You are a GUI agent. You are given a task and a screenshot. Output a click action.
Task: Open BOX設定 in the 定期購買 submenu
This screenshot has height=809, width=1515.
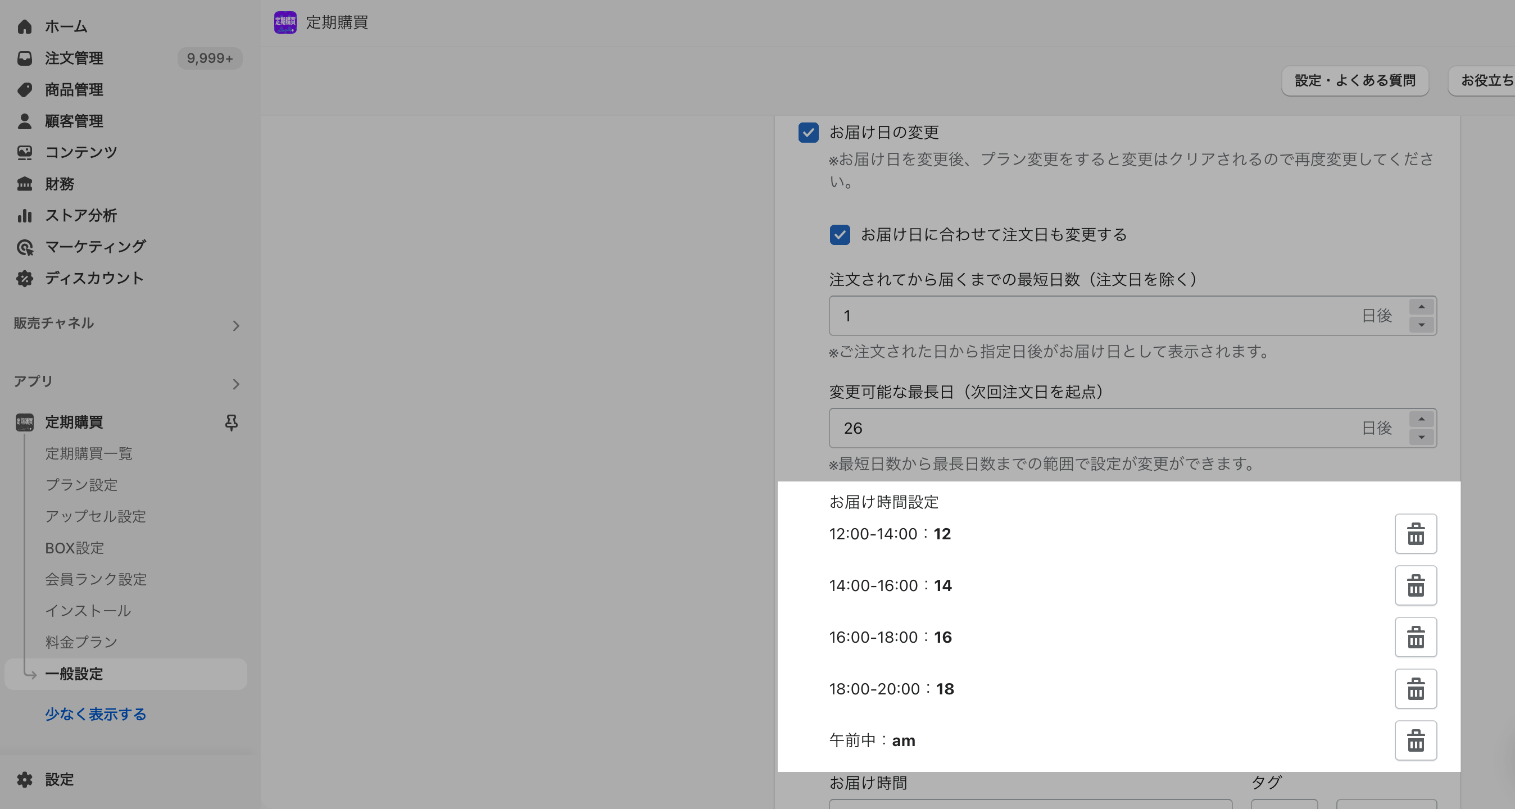click(x=75, y=548)
